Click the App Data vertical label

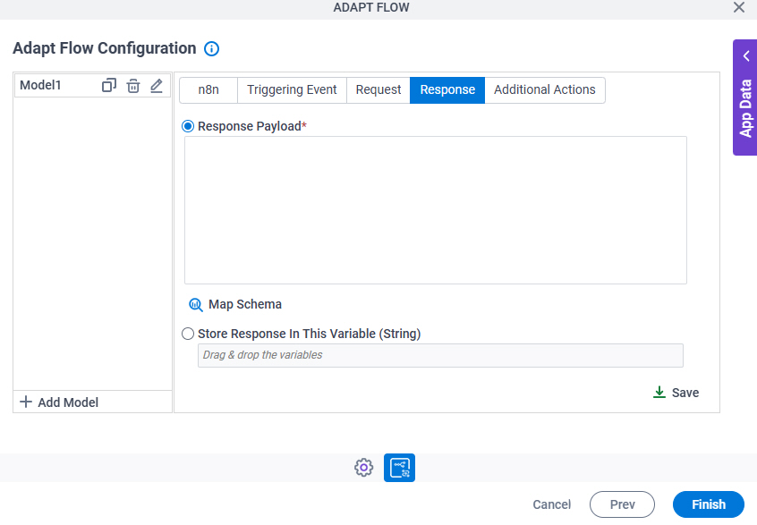[746, 108]
